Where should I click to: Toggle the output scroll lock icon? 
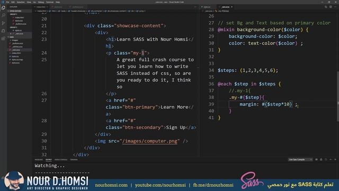tap(321, 160)
